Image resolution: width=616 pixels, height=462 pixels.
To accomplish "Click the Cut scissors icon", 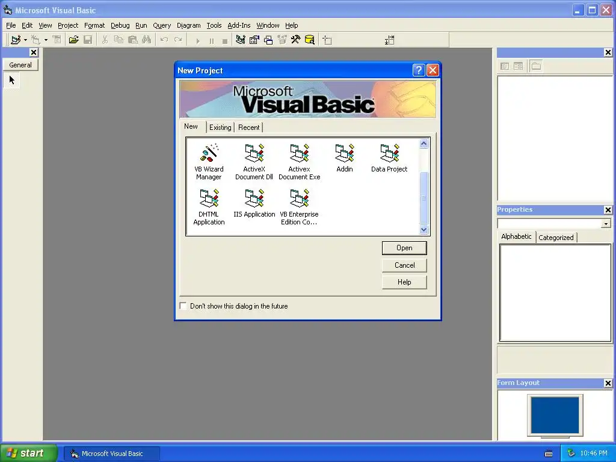I will point(105,40).
